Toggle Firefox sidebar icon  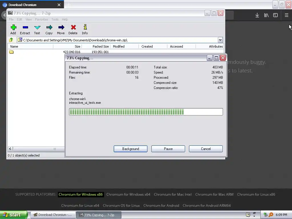275,15
